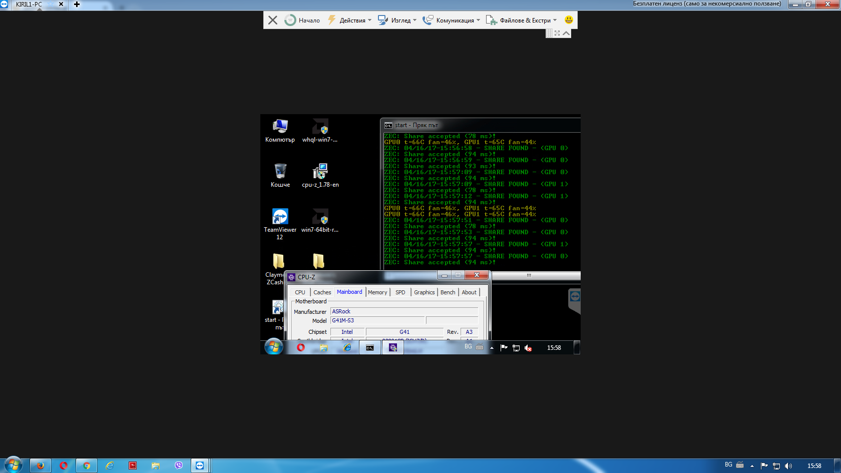The width and height of the screenshot is (841, 473).
Task: Click the muted volume icon in remote tray
Action: [x=528, y=348]
